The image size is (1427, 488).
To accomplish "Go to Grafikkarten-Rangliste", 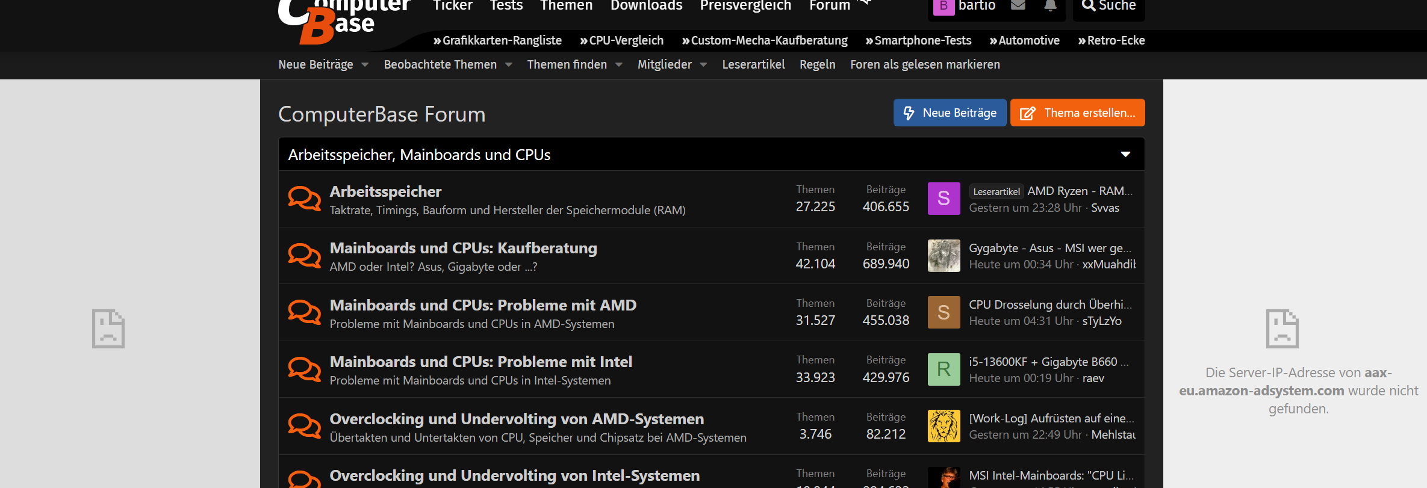I will (x=497, y=40).
